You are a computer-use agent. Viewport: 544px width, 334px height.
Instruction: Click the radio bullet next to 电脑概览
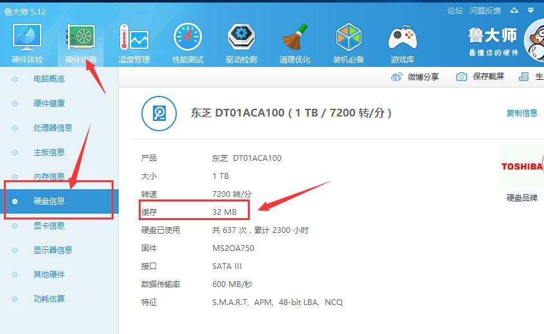click(x=15, y=79)
